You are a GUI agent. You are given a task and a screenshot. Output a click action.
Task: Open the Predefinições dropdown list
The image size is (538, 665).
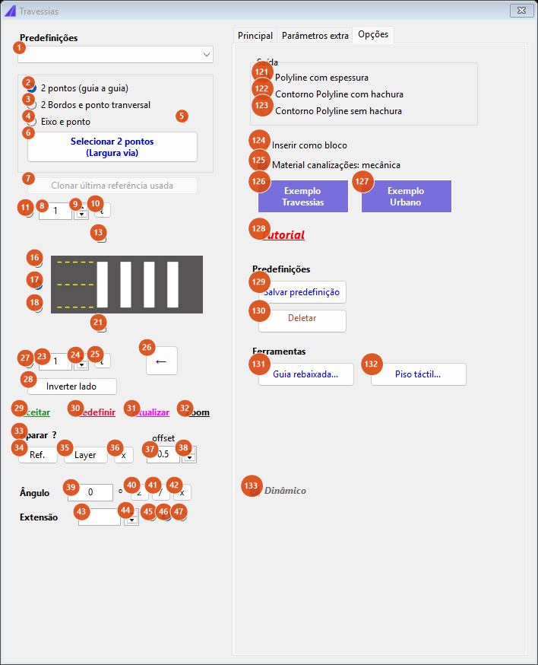click(116, 55)
